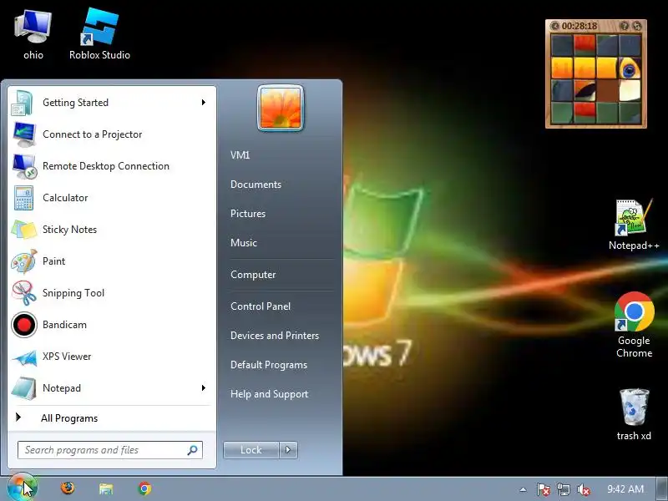
Task: Open Chrome from the taskbar
Action: pyautogui.click(x=144, y=488)
